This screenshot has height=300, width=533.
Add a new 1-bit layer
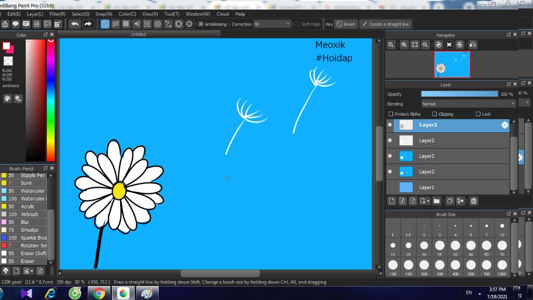(x=413, y=201)
